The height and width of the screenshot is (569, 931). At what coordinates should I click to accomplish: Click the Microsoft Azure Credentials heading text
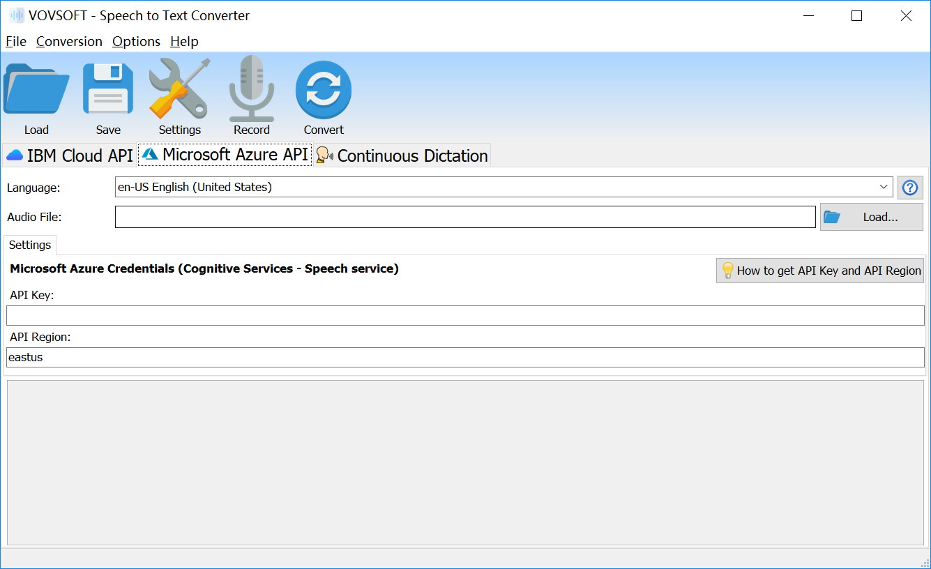pyautogui.click(x=204, y=268)
